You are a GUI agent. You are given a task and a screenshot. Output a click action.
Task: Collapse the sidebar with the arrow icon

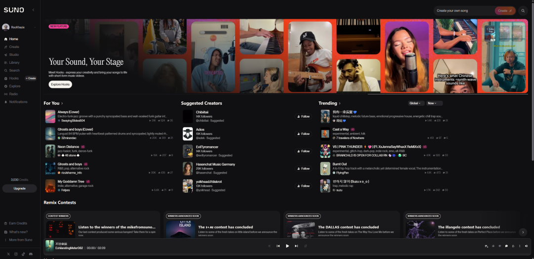[x=33, y=10]
